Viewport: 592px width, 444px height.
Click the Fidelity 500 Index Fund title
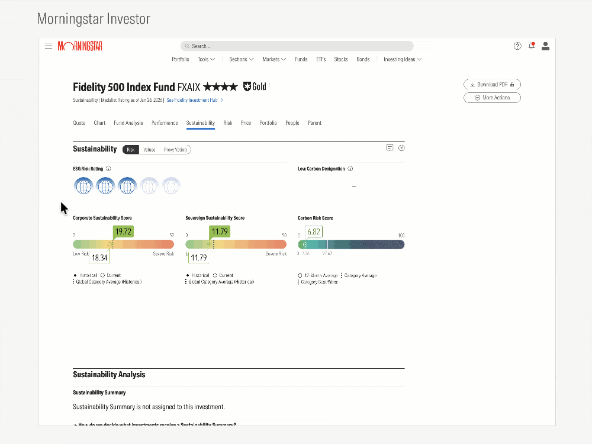pyautogui.click(x=124, y=87)
